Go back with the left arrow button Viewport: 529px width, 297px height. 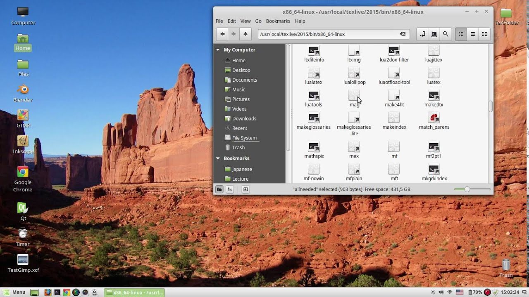pos(222,34)
